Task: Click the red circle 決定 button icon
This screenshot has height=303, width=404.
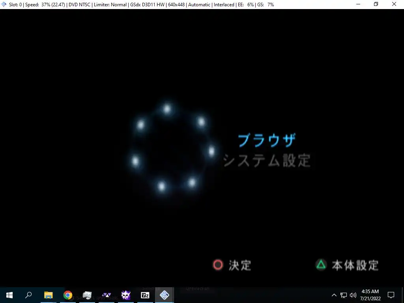Action: [x=218, y=265]
